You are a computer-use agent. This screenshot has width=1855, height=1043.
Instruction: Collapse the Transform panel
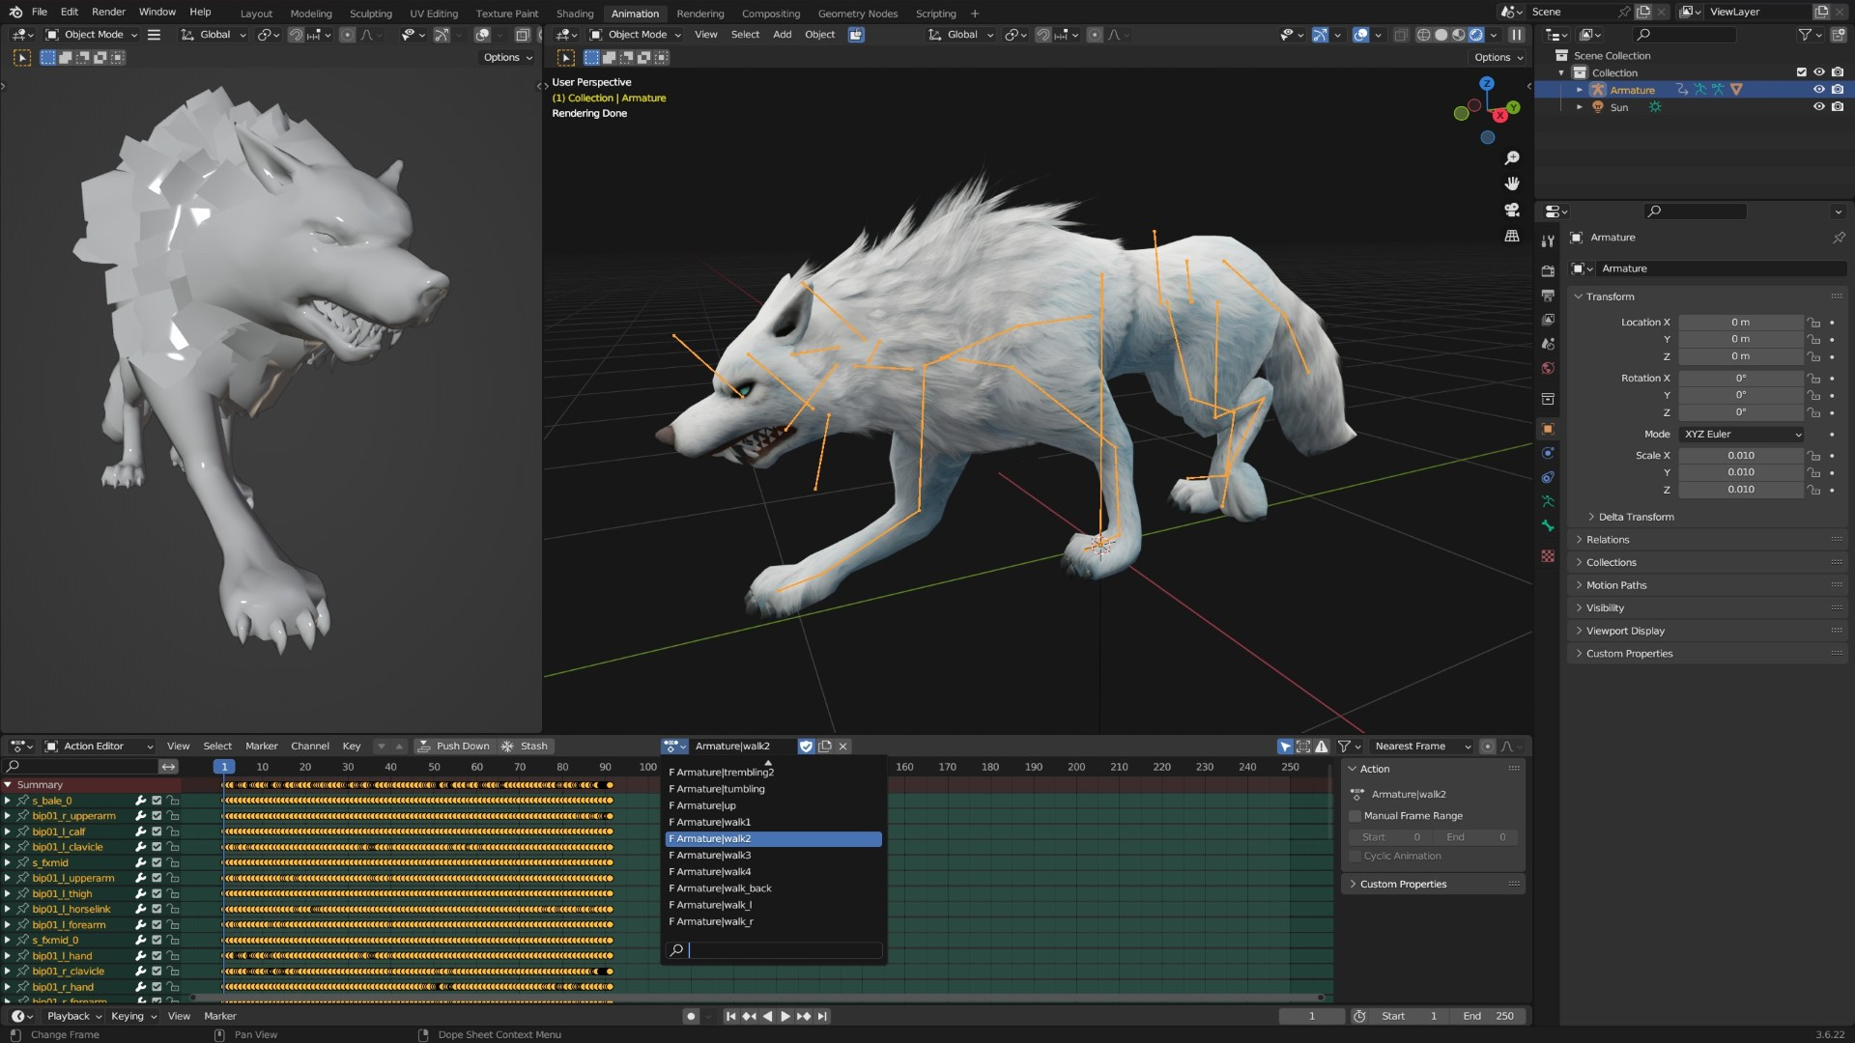(1610, 296)
